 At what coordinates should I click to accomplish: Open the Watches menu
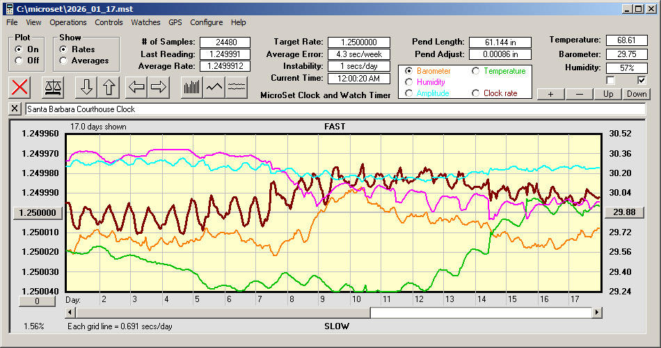point(145,22)
